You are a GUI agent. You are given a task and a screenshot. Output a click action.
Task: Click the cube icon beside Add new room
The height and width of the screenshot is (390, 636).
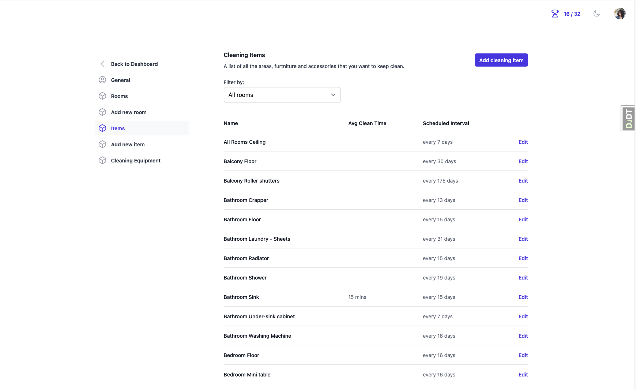pos(102,112)
